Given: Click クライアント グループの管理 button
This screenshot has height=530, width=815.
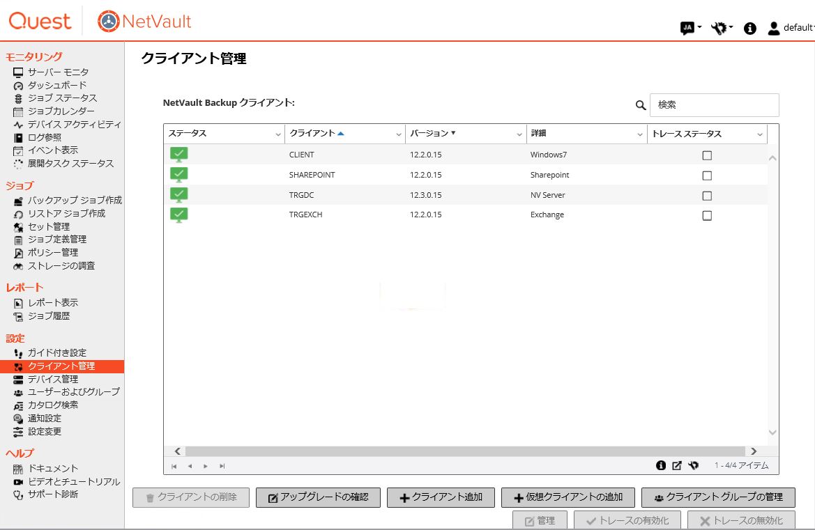Looking at the screenshot, I should click(718, 497).
